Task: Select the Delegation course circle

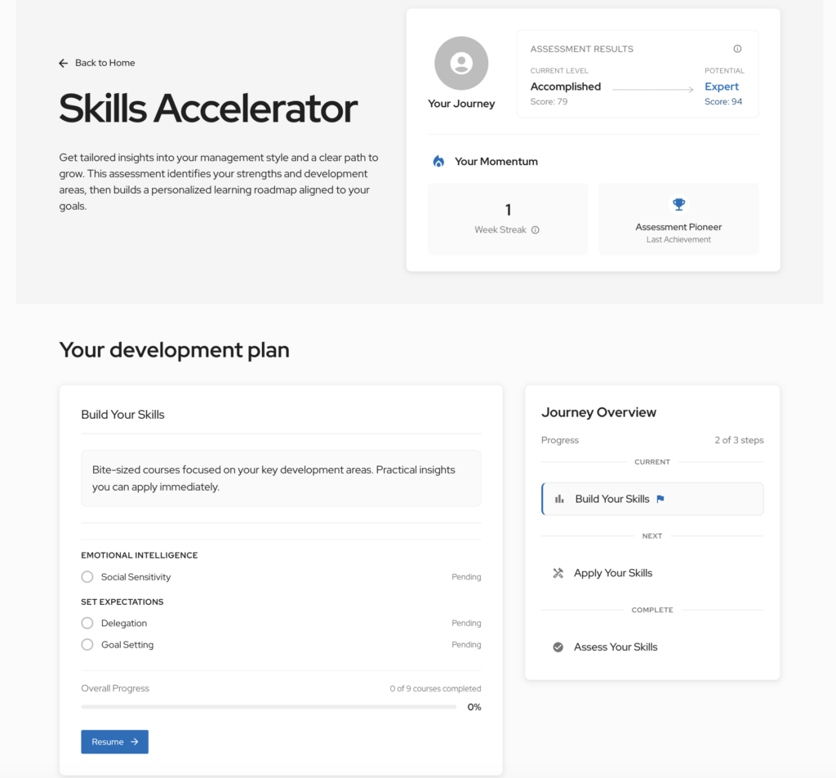Action: tap(87, 623)
